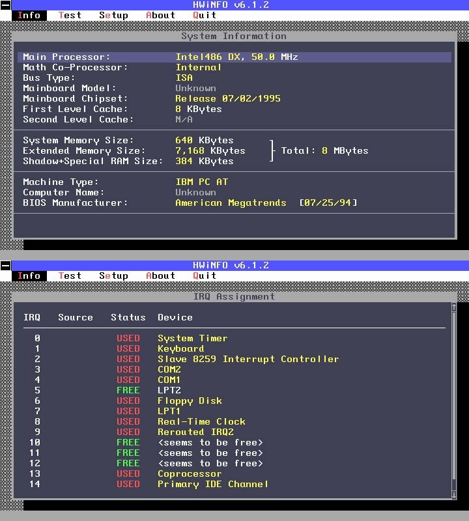469x521 pixels.
Task: Click the 'Status' column header
Action: pos(128,317)
